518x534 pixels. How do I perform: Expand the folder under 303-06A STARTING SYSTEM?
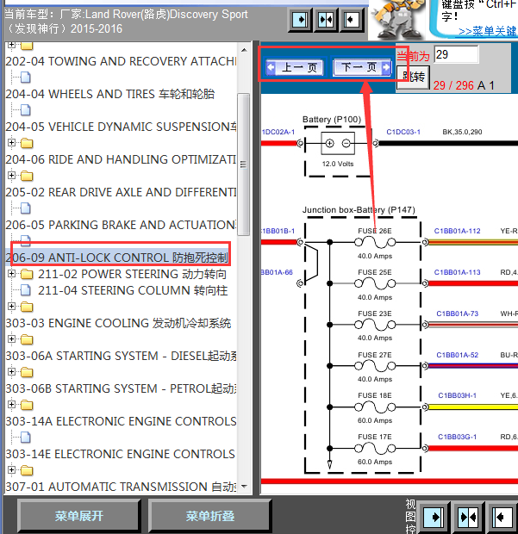pos(11,371)
